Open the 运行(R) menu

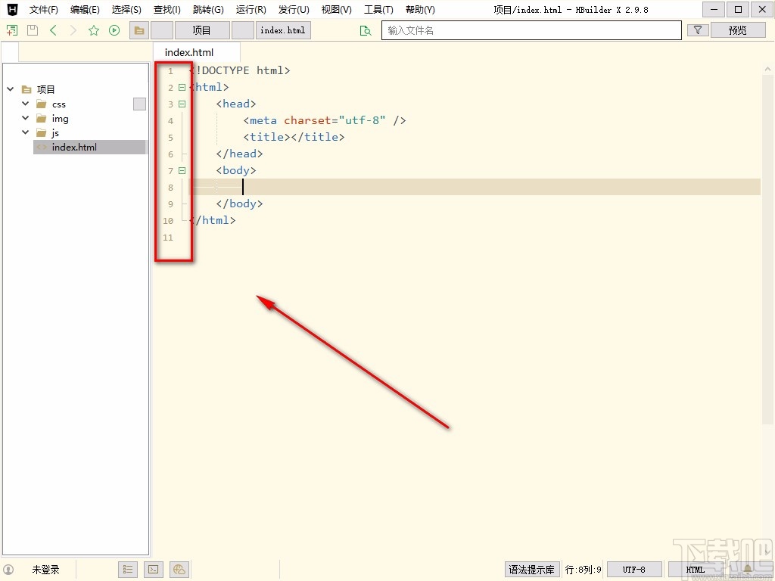(251, 9)
